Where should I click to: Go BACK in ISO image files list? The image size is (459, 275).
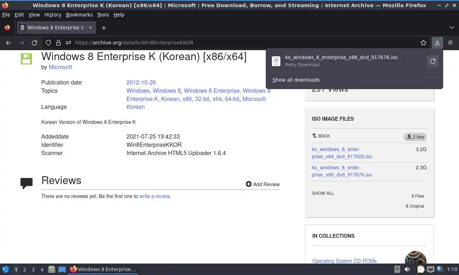point(321,136)
